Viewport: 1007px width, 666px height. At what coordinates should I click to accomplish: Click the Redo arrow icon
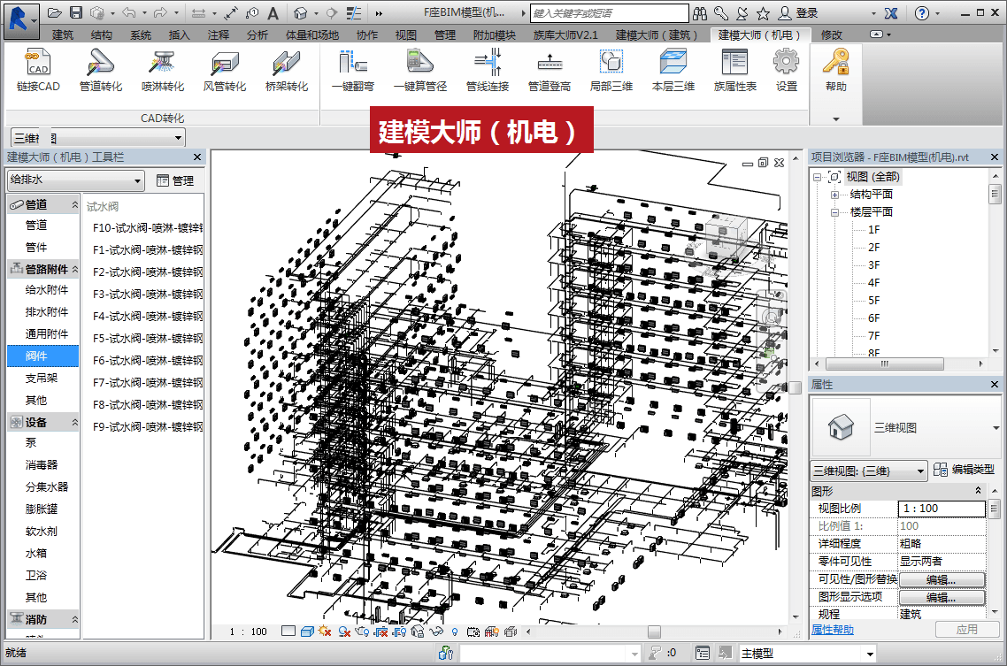pos(160,13)
